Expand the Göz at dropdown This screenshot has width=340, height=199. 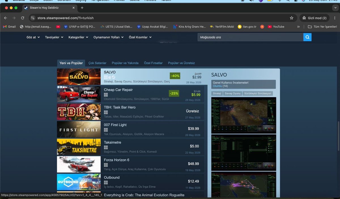[33, 37]
